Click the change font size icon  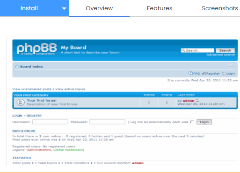click(231, 65)
